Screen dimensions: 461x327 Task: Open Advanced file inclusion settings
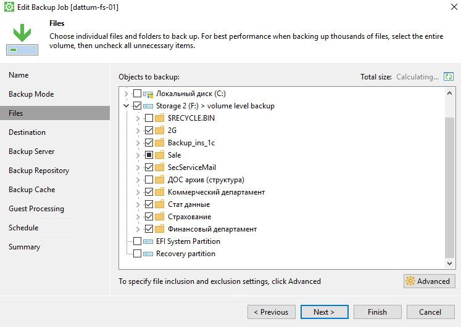click(429, 281)
